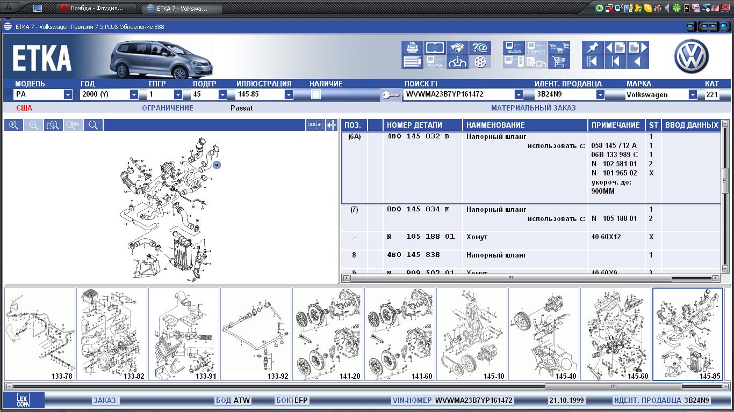Open the МАРКА dropdown showing Volkswagen

(x=693, y=94)
